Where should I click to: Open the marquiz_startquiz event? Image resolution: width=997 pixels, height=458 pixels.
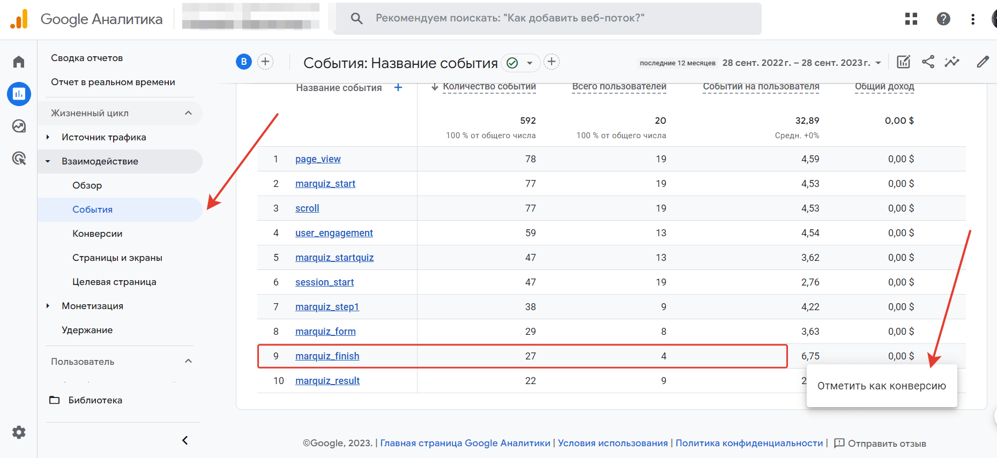tap(334, 258)
